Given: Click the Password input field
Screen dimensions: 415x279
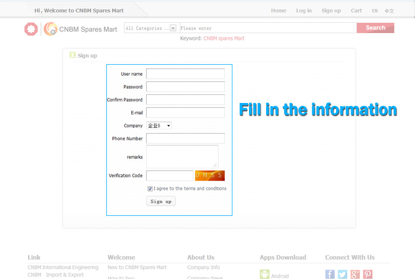Looking at the screenshot, I should point(185,86).
